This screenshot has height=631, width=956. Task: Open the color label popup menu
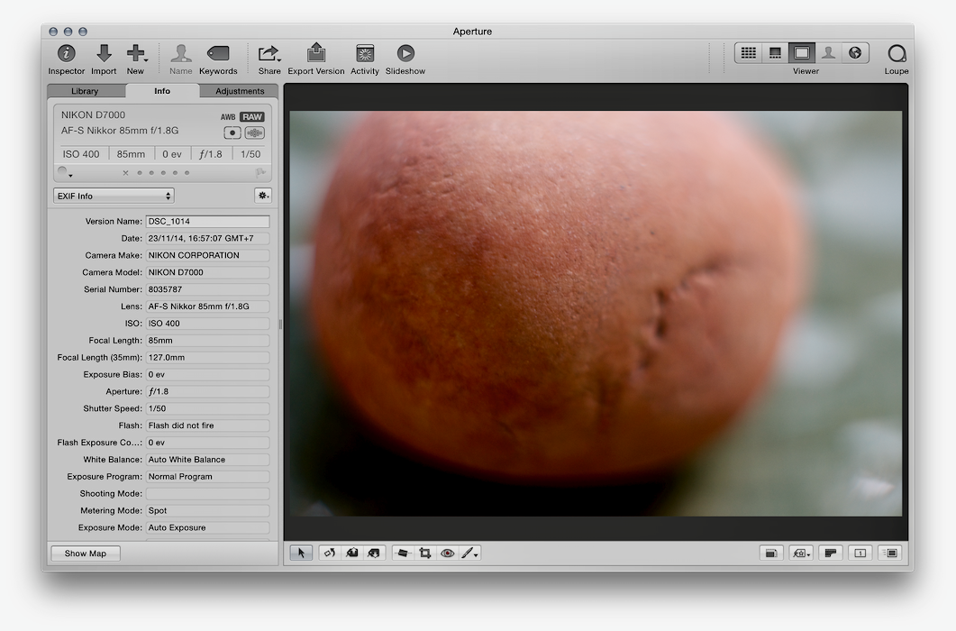64,173
